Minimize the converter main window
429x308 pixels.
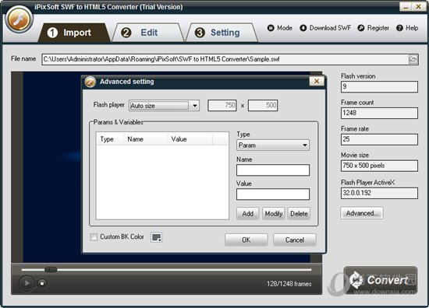[x=406, y=7]
